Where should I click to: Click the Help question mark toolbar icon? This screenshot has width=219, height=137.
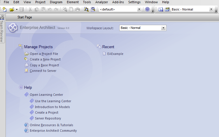tap(147, 9)
